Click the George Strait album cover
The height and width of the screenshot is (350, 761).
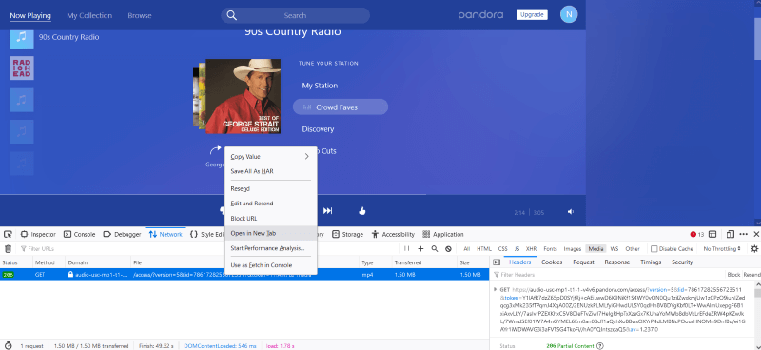pos(243,96)
